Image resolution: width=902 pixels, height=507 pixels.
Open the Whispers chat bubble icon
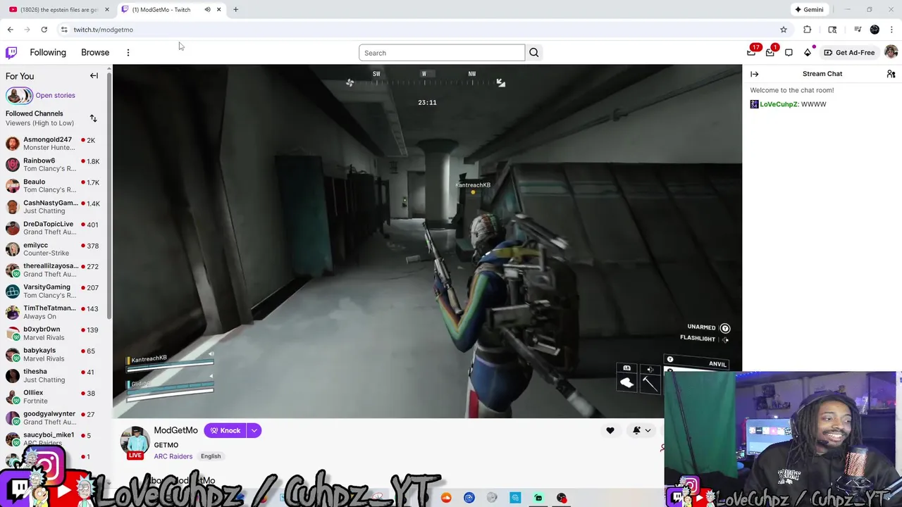click(x=789, y=53)
